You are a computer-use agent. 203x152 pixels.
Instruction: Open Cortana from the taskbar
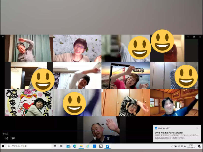coord(55,146)
